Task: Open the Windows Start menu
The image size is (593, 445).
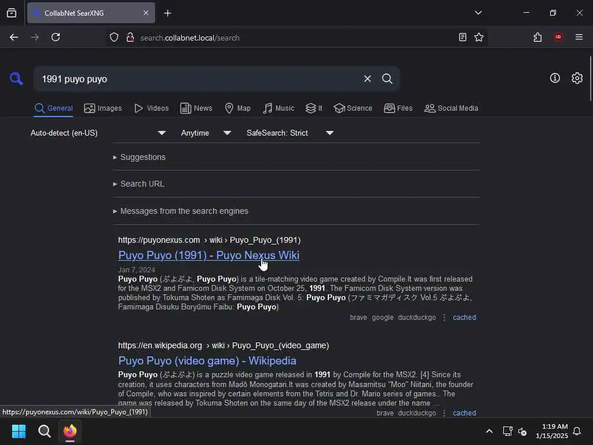Action: click(x=19, y=431)
